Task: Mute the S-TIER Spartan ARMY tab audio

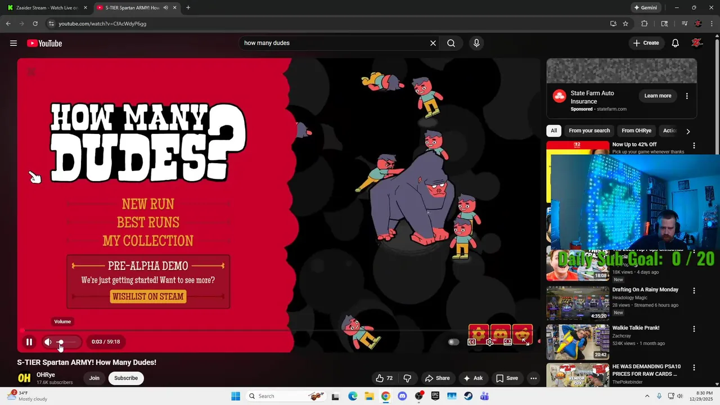Action: point(165,8)
